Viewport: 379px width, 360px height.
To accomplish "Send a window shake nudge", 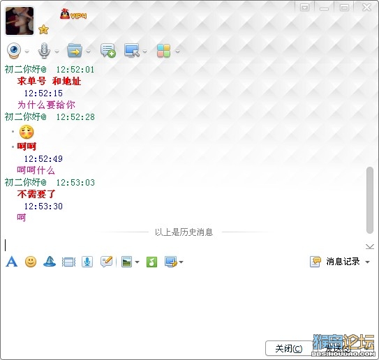I will point(68,262).
